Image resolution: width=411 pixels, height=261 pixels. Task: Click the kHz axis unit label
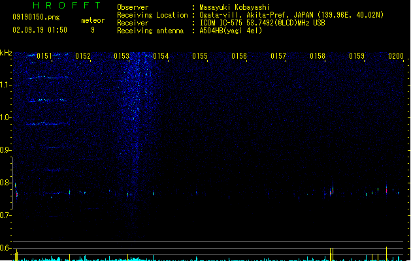point(6,53)
